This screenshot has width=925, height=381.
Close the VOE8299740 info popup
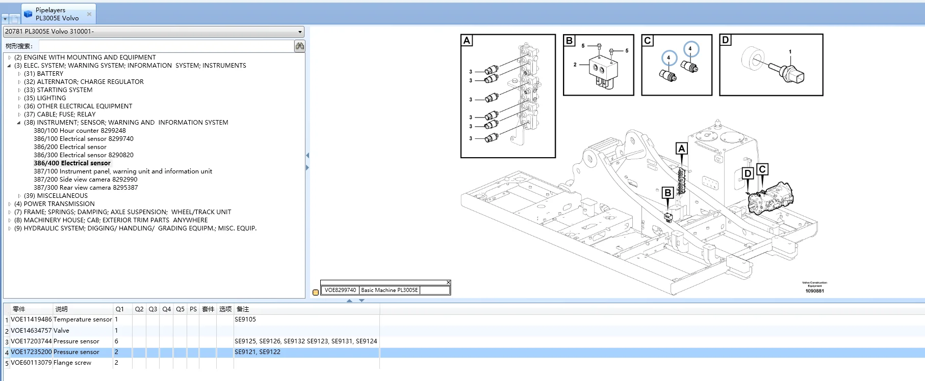click(x=448, y=282)
